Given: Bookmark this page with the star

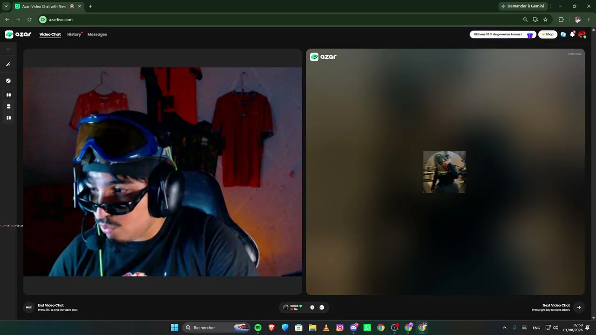Looking at the screenshot, I should pyautogui.click(x=545, y=20).
